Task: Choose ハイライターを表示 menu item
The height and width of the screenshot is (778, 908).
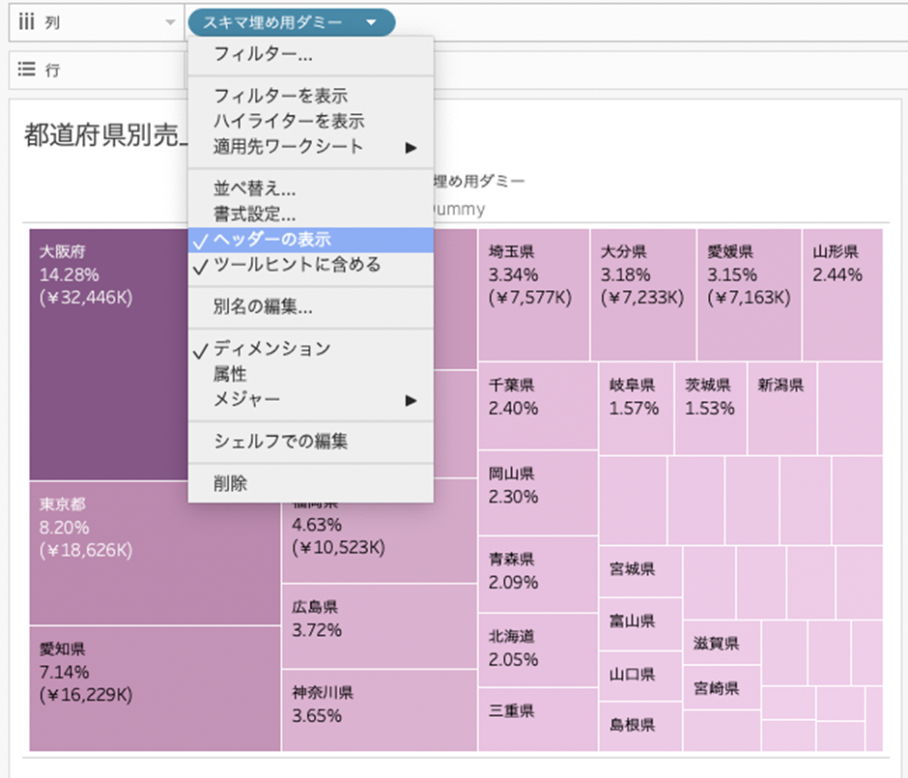Action: pyautogui.click(x=311, y=121)
